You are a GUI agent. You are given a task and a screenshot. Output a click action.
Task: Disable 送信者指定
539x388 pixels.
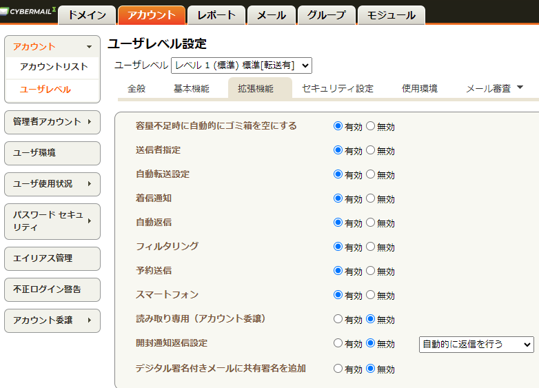click(370, 150)
